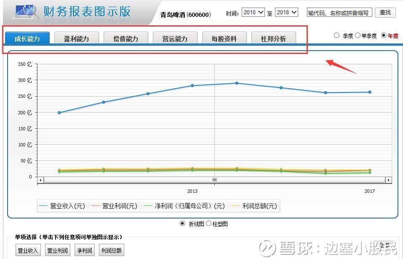The height and width of the screenshot is (259, 403).
Task: Switch chart to 柱型图 view
Action: pos(209,224)
